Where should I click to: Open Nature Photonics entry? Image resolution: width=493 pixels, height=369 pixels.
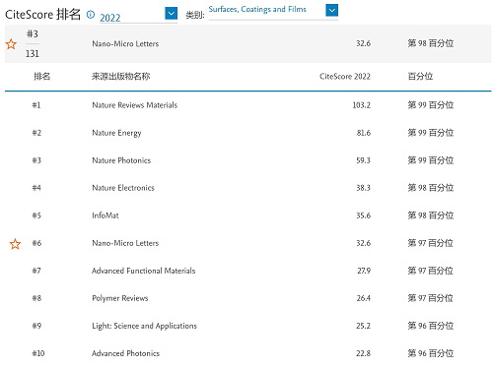click(x=121, y=160)
